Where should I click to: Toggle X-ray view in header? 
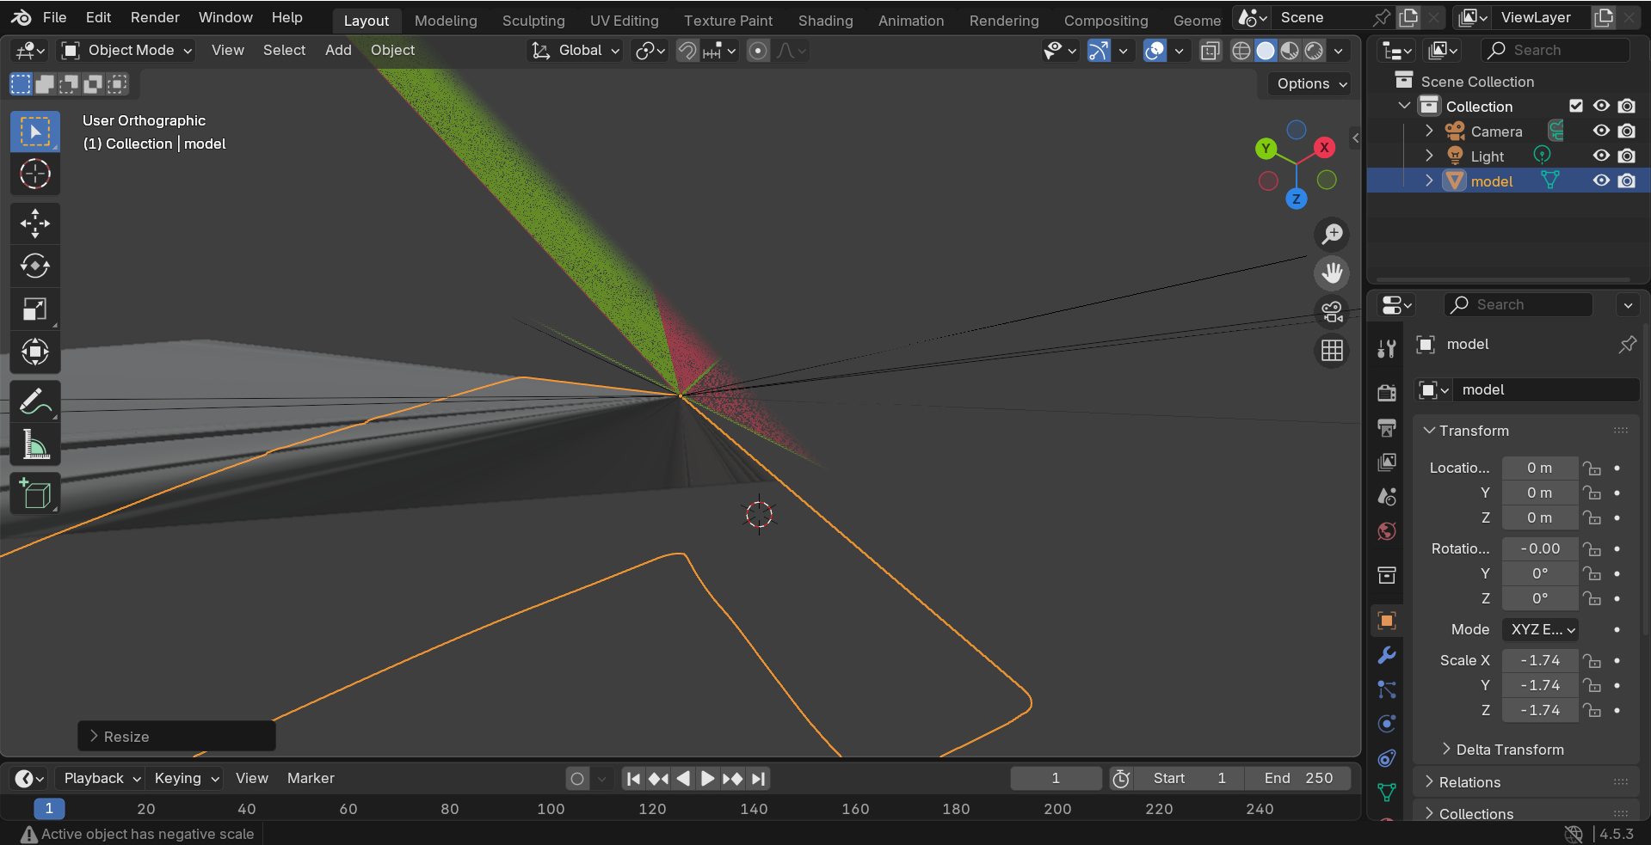click(x=1211, y=51)
